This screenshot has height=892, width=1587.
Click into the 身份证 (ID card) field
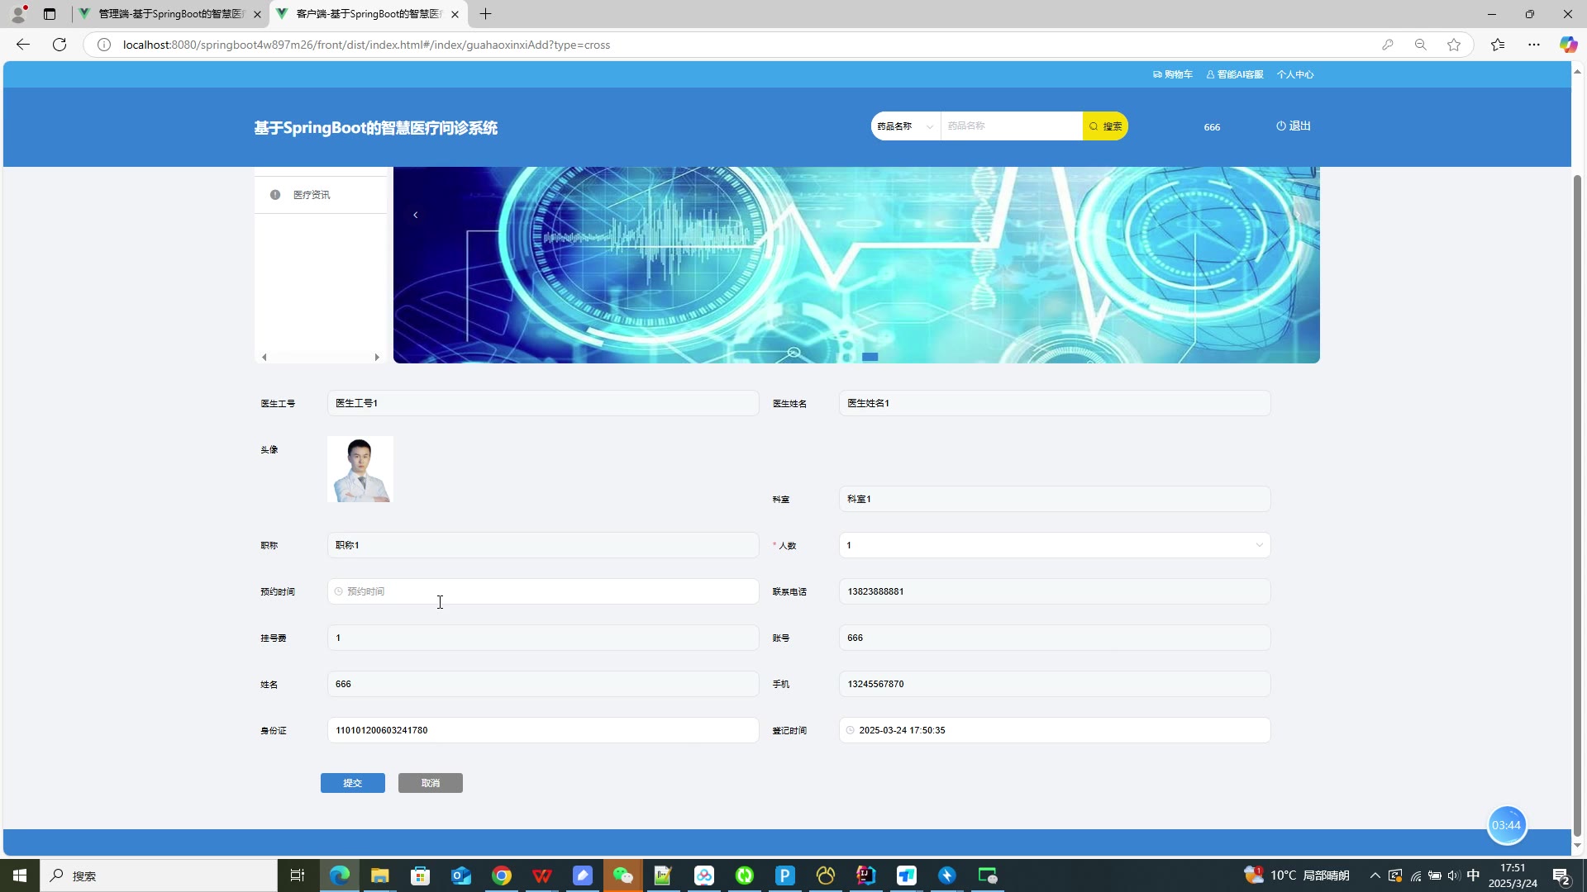tap(542, 730)
